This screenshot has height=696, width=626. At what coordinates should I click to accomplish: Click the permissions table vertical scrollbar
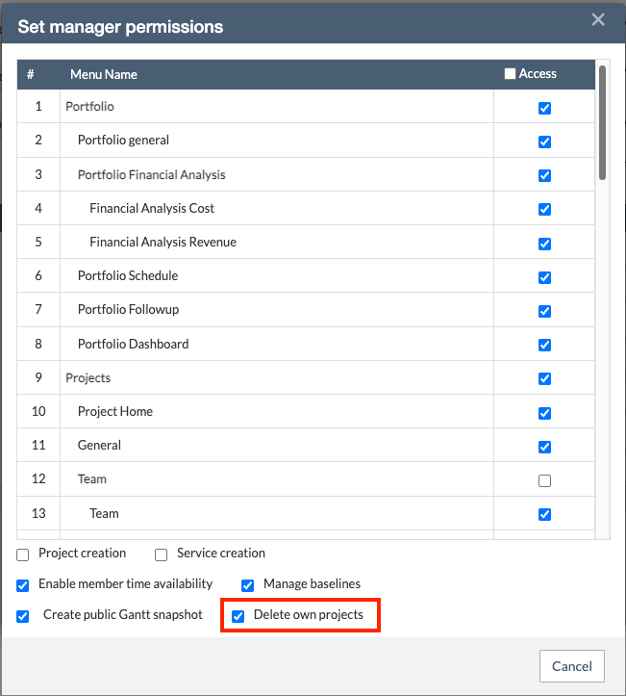[603, 122]
